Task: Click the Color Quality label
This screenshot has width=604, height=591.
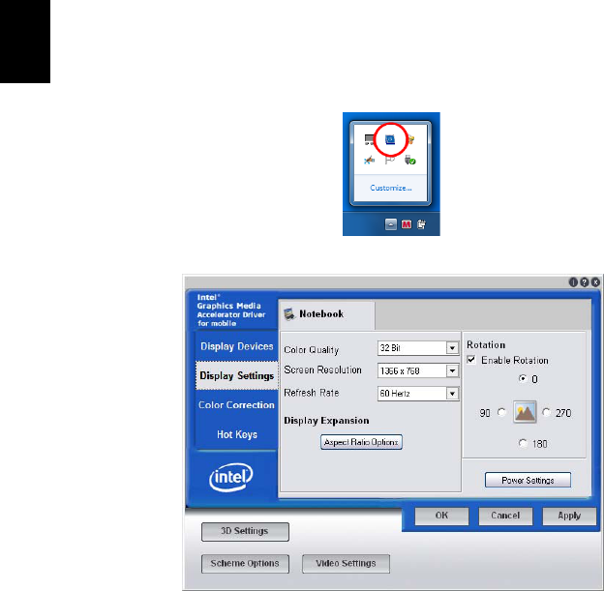Action: (x=312, y=350)
